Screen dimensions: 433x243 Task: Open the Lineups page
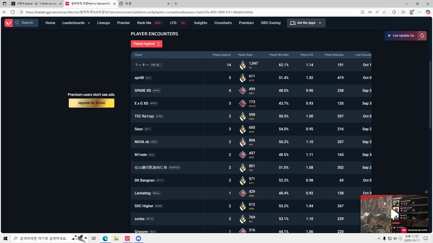coord(104,23)
